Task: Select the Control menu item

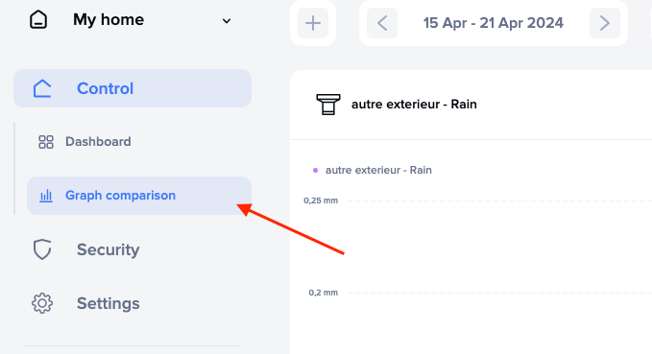Action: tap(133, 88)
